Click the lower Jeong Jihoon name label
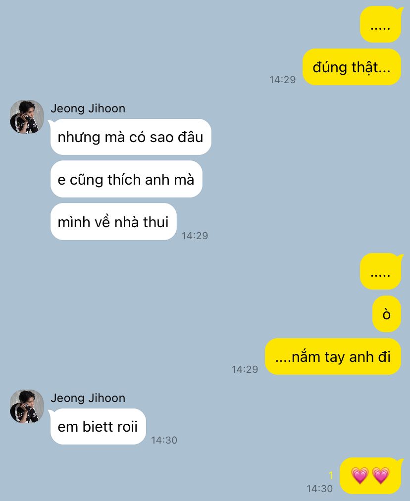410x501 pixels. [88, 398]
